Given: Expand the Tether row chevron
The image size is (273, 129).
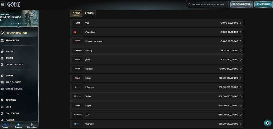Looking at the screenshot, I should (241, 96).
